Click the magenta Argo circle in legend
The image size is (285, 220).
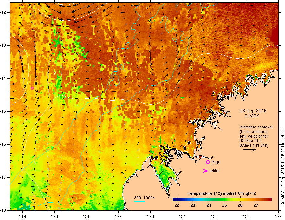(208, 162)
